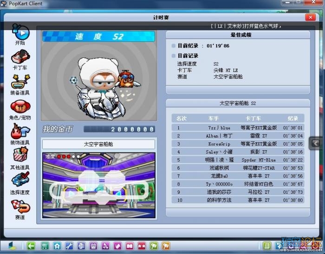The width and height of the screenshot is (325, 254).
Task: Click the record time 01'38'01
Action: 293,128
